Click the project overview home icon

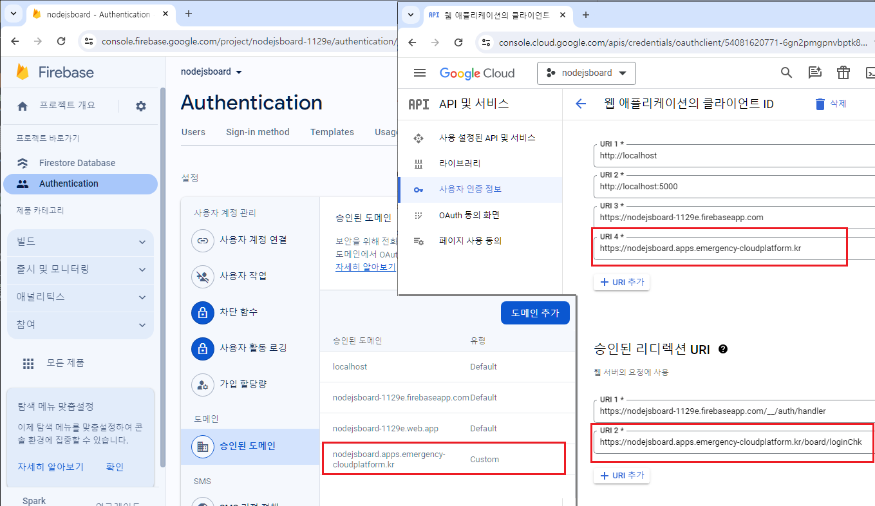tap(23, 106)
